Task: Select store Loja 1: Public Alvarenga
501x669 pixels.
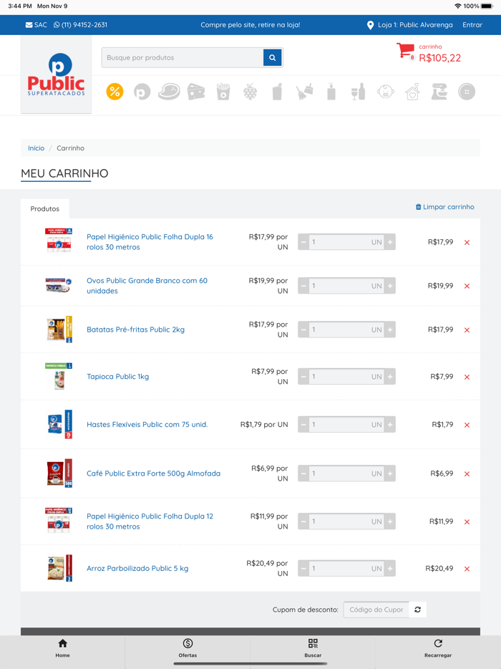Action: [410, 25]
